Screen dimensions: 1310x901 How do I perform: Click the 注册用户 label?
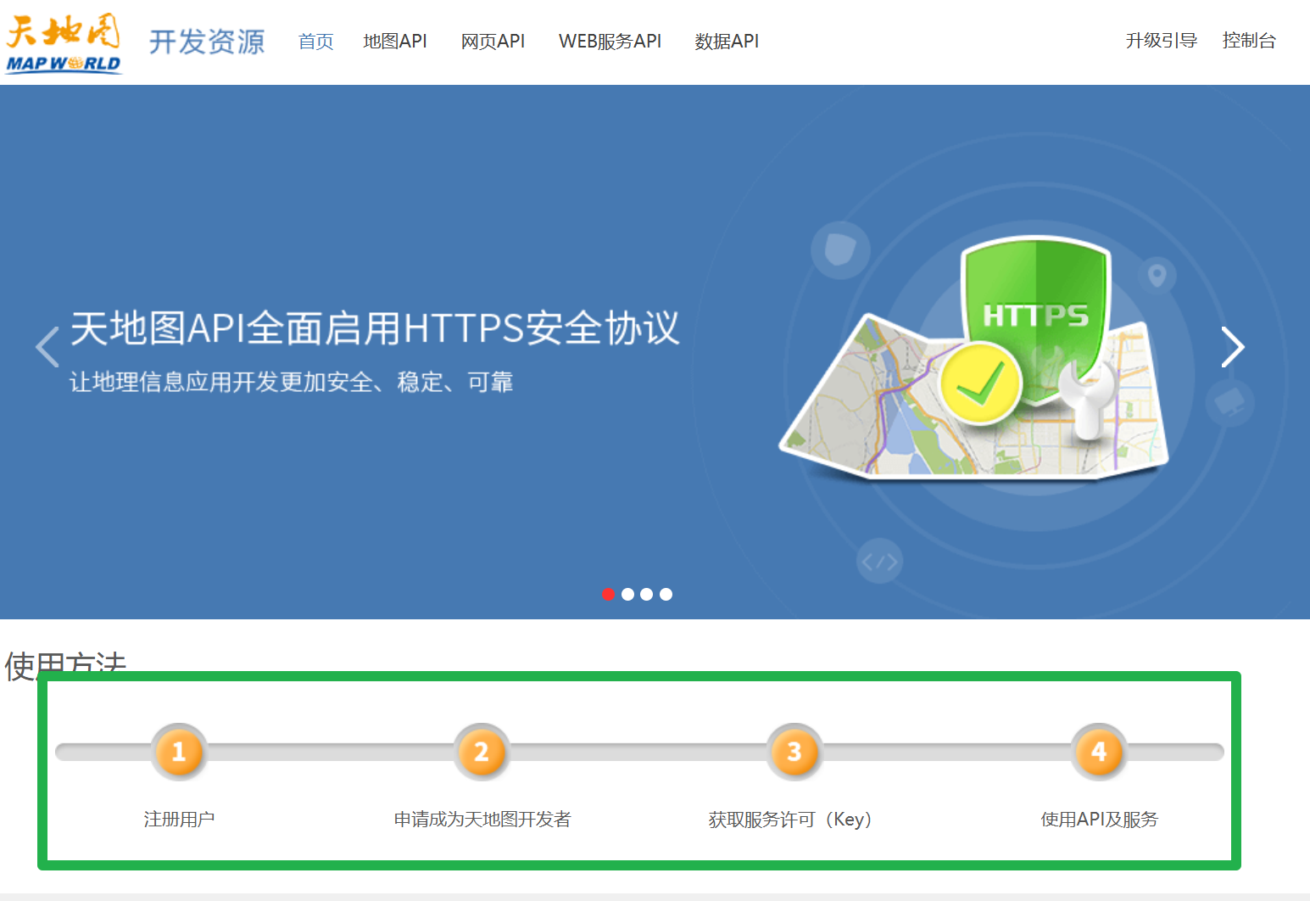click(179, 819)
